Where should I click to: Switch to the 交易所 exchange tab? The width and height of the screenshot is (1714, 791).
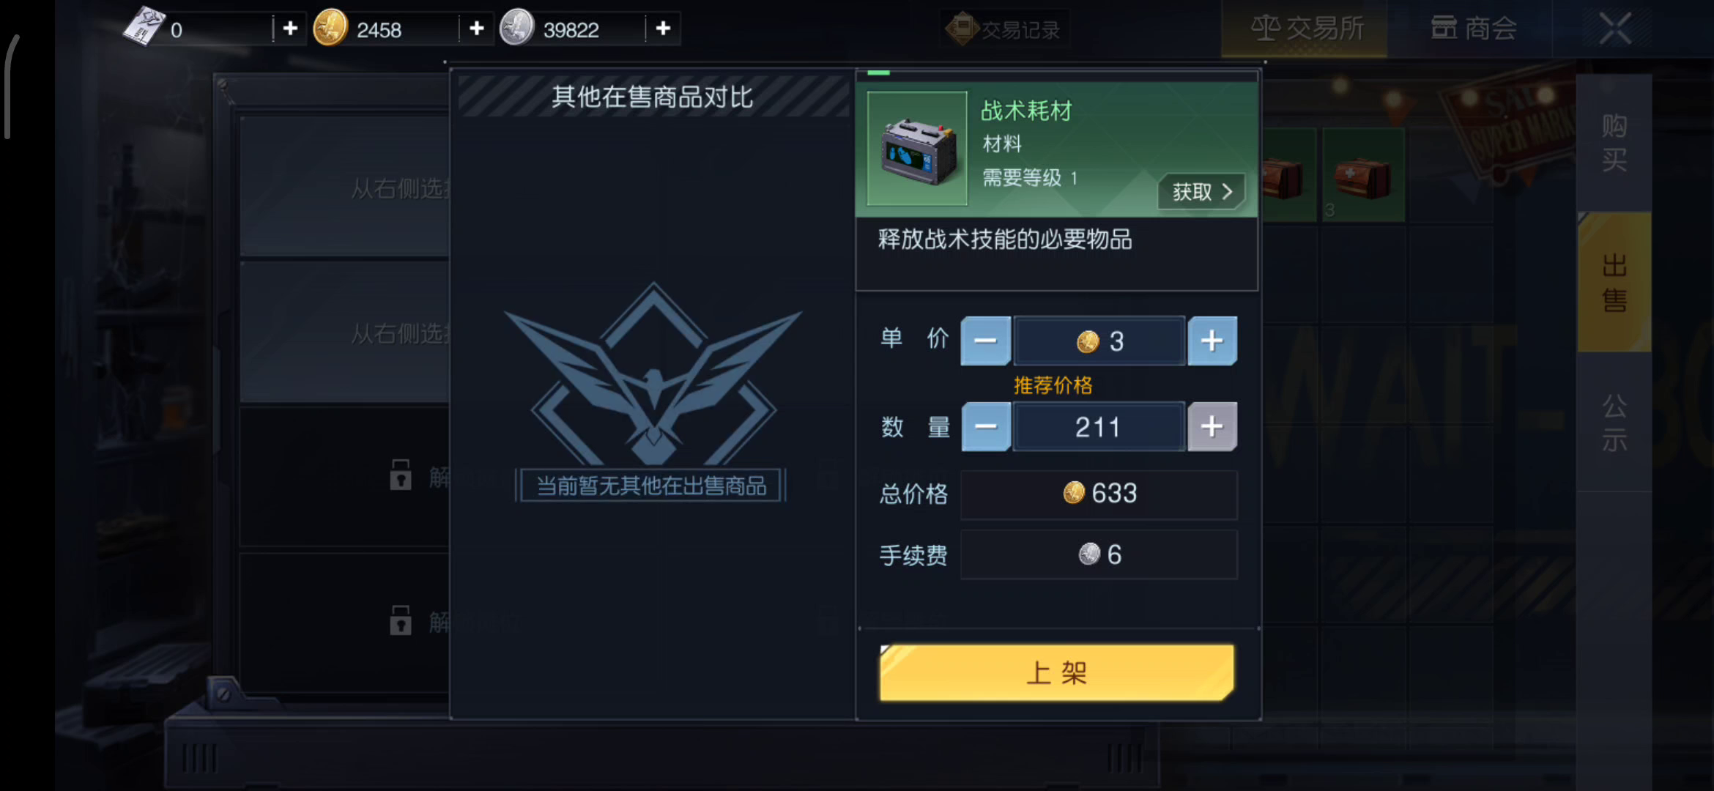(1305, 29)
